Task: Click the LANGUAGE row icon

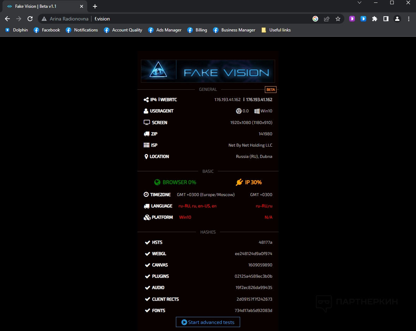Action: click(x=147, y=206)
